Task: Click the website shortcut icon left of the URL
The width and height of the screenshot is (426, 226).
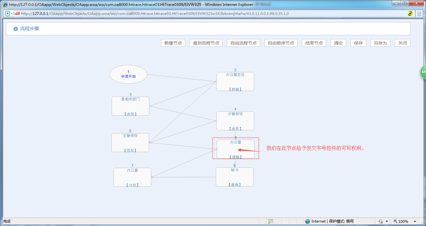Action: [17, 13]
